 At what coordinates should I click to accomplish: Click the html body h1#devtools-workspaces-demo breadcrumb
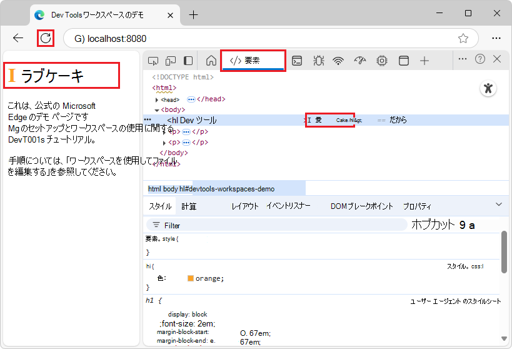[x=211, y=189]
